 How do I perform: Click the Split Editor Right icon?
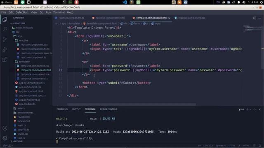[x=255, y=18]
